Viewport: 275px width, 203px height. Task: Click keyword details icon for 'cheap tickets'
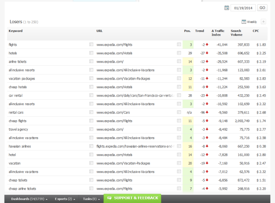pyautogui.click(x=91, y=180)
